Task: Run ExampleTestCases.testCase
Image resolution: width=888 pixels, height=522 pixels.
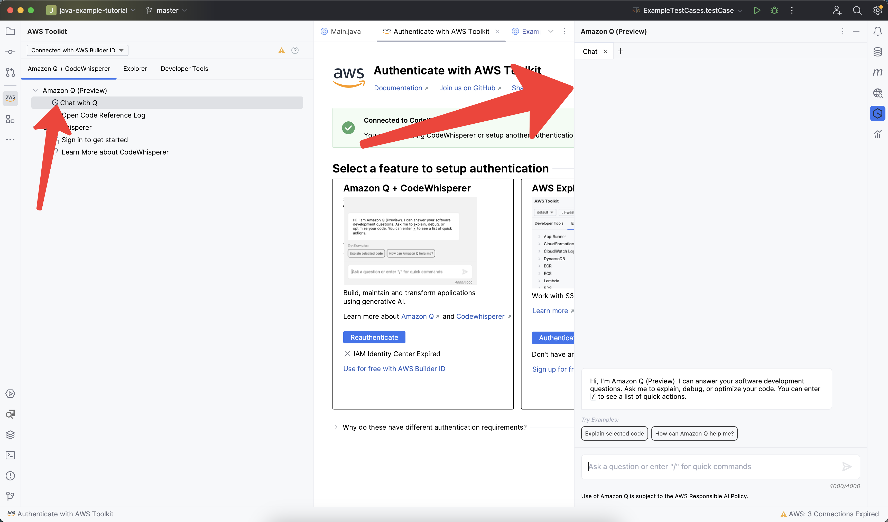Action: (756, 10)
